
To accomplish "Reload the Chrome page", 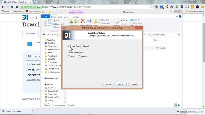I will 12,7.
